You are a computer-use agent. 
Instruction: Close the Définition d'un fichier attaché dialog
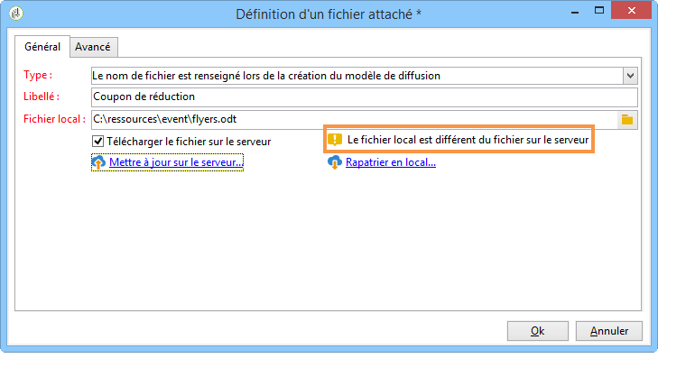click(631, 10)
